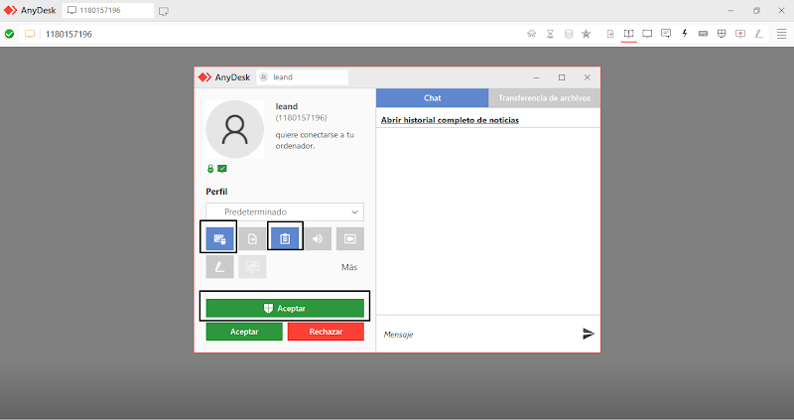Click the underlined split display icon

coord(628,34)
